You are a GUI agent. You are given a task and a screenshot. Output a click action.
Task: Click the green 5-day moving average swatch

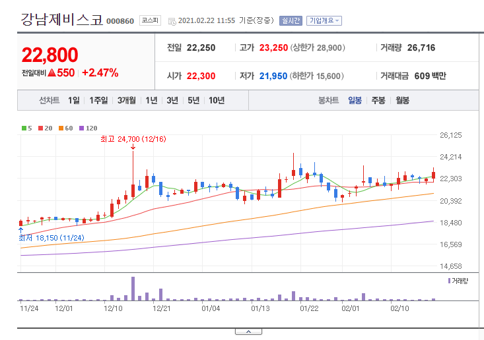pos(24,128)
